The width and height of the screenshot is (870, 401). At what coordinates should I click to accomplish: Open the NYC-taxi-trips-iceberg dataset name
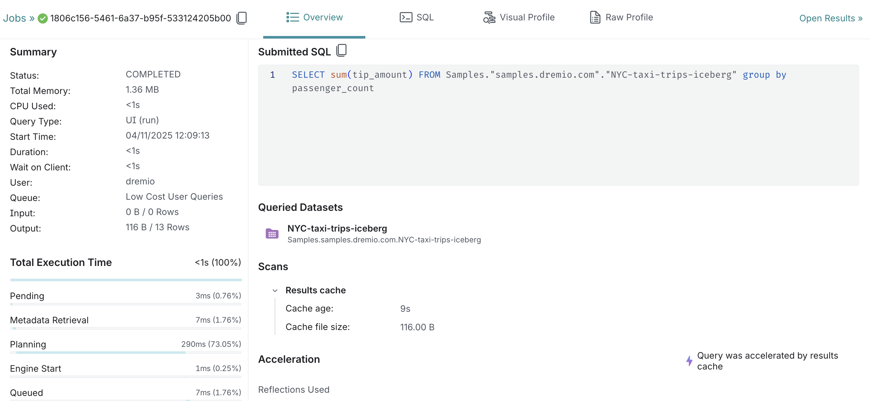click(x=337, y=228)
